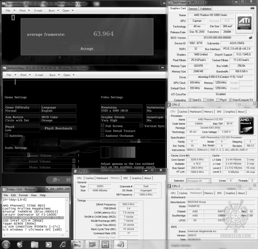Screen dimensions: 258x249
Task: Toggle Subtitles checkbox
Action: [x=6, y=135]
